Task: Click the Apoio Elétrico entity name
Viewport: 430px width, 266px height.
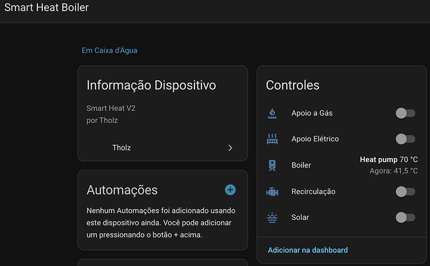Action: point(315,139)
